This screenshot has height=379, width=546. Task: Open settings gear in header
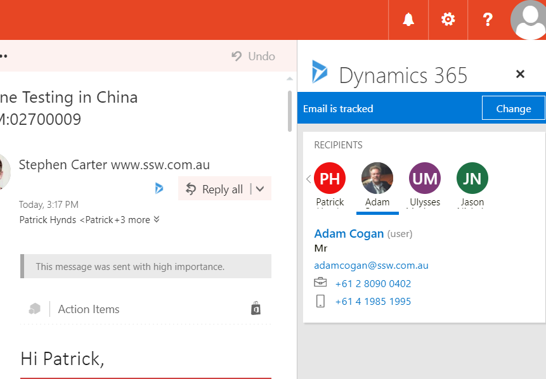coord(448,20)
